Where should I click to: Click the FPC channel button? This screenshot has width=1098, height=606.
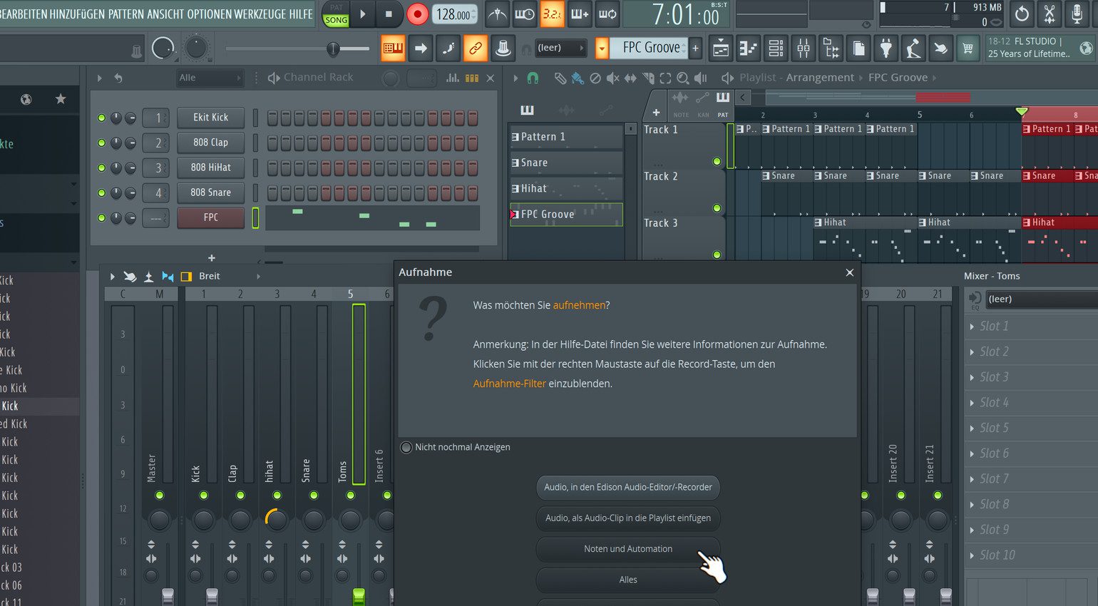(x=211, y=217)
